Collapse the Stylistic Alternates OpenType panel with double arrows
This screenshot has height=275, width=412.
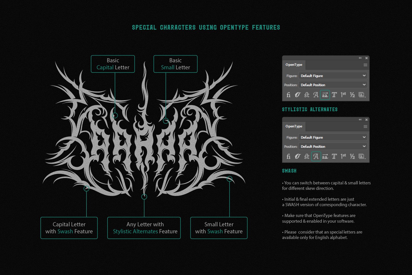click(360, 58)
